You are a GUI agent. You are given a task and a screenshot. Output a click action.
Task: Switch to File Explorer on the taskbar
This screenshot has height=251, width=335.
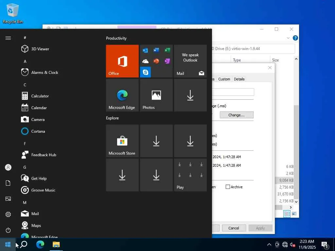(x=56, y=244)
